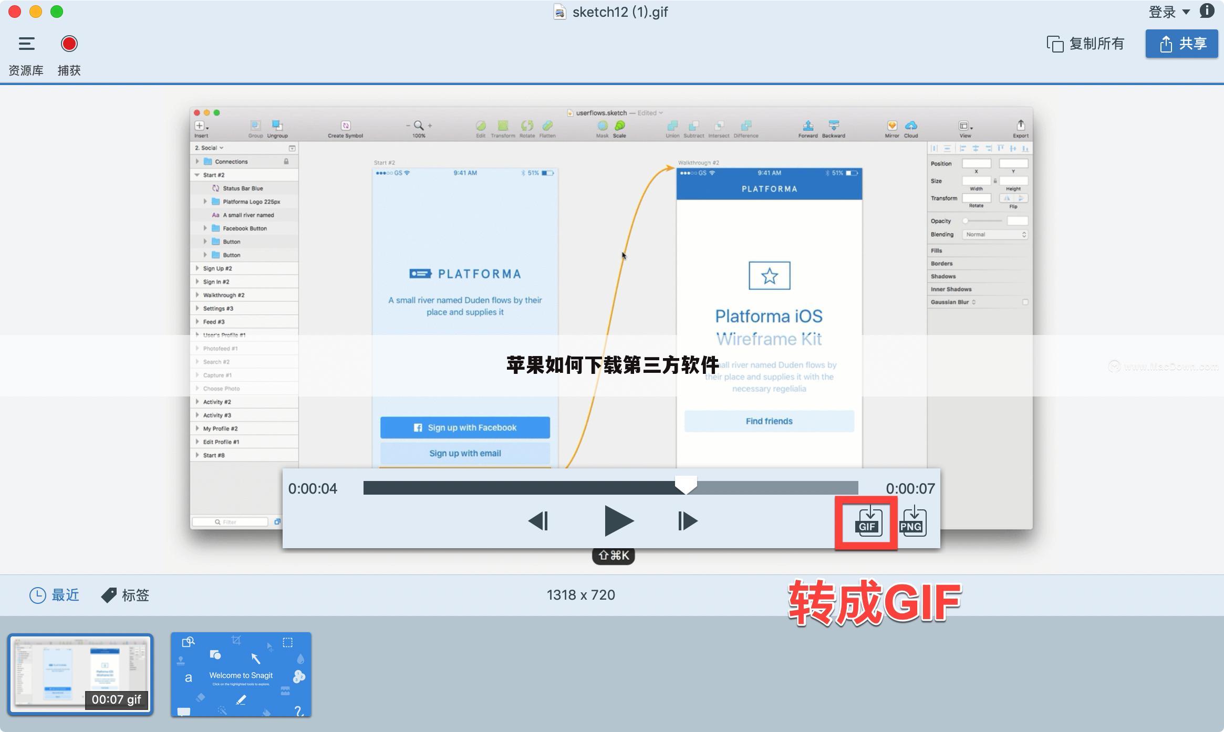Image resolution: width=1224 pixels, height=732 pixels.
Task: Click the Scale tool in the Sketch toolbar
Action: point(620,129)
